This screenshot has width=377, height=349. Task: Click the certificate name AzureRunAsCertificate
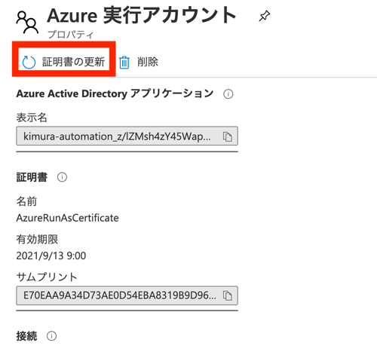point(67,218)
